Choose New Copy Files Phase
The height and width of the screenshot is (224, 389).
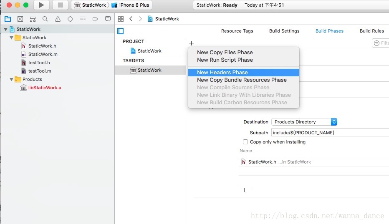[244, 52]
